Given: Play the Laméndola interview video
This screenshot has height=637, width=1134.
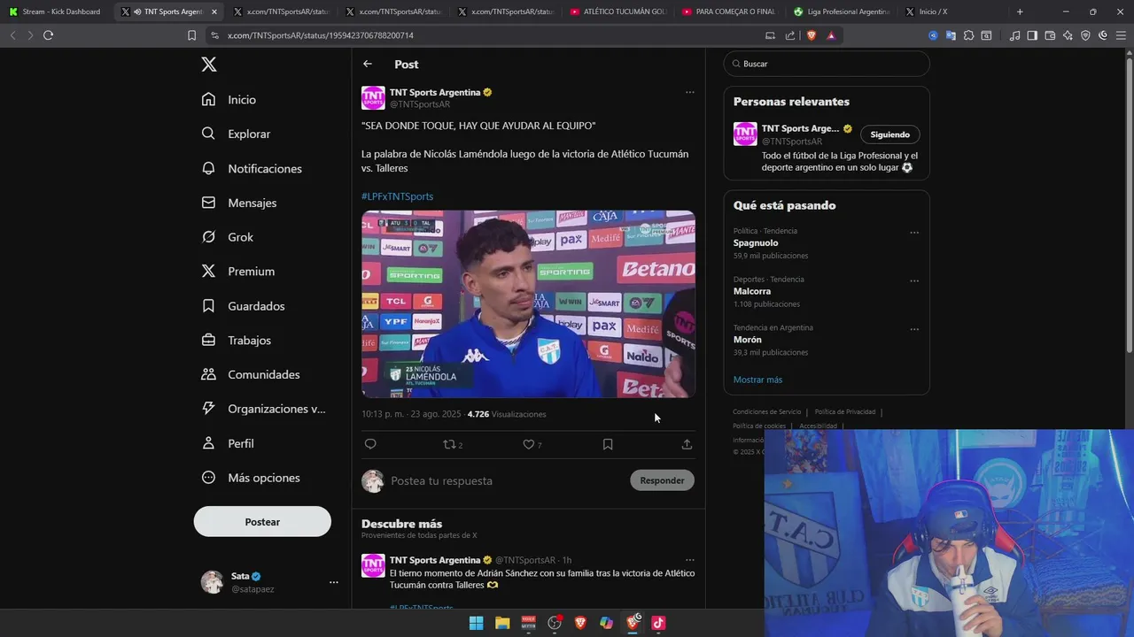Looking at the screenshot, I should tap(528, 303).
